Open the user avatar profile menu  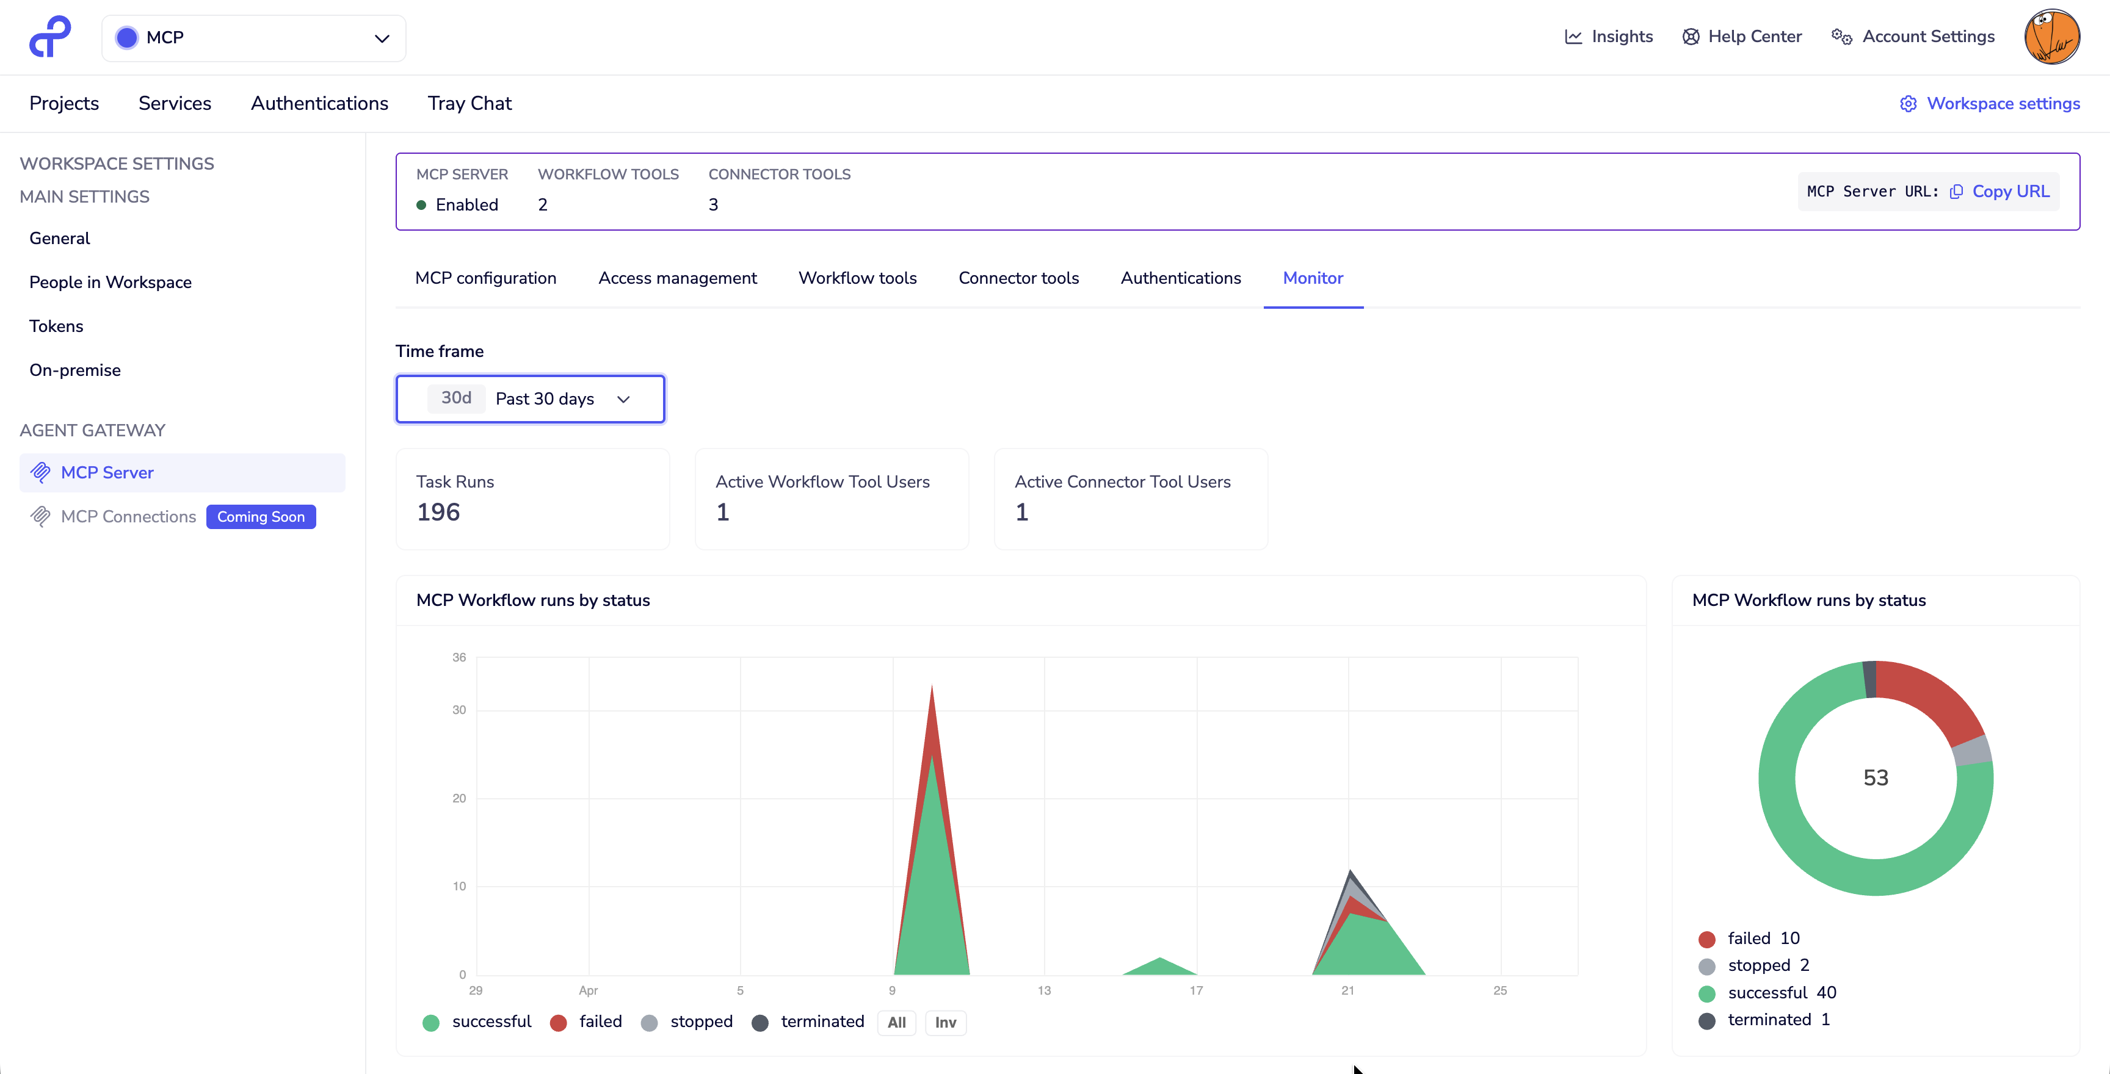click(x=2052, y=37)
